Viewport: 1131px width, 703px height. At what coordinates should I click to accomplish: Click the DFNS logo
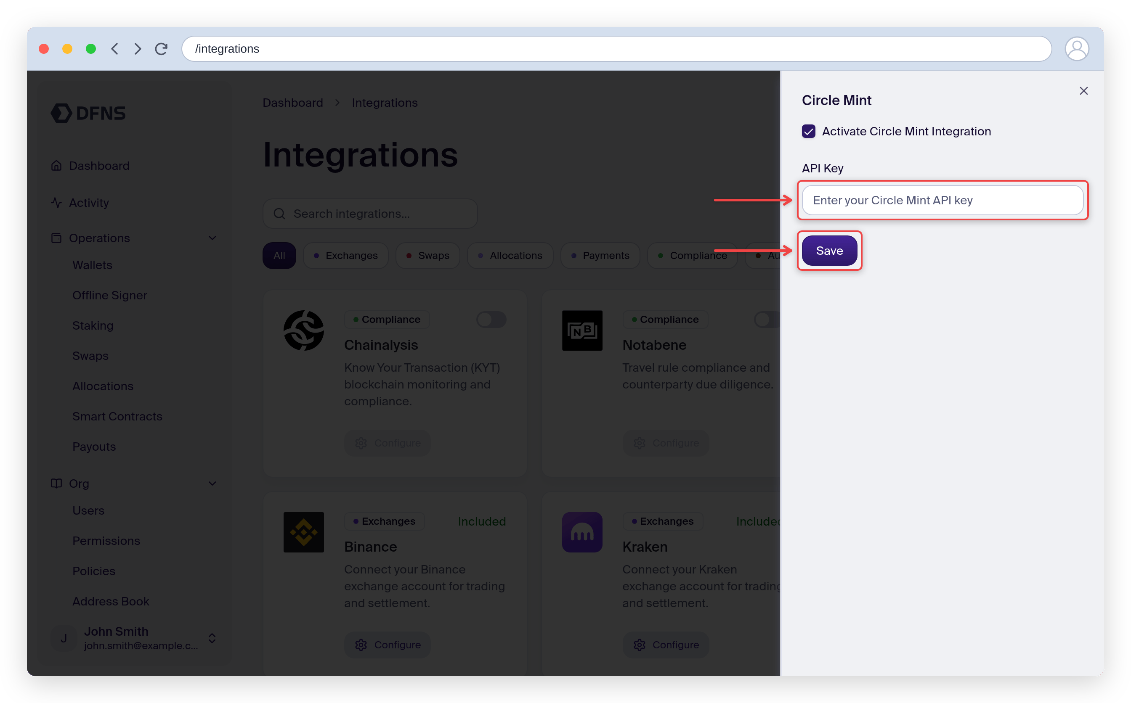(88, 113)
